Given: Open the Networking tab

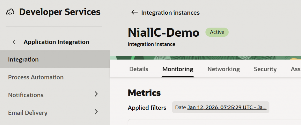Looking at the screenshot, I should pyautogui.click(x=224, y=69).
